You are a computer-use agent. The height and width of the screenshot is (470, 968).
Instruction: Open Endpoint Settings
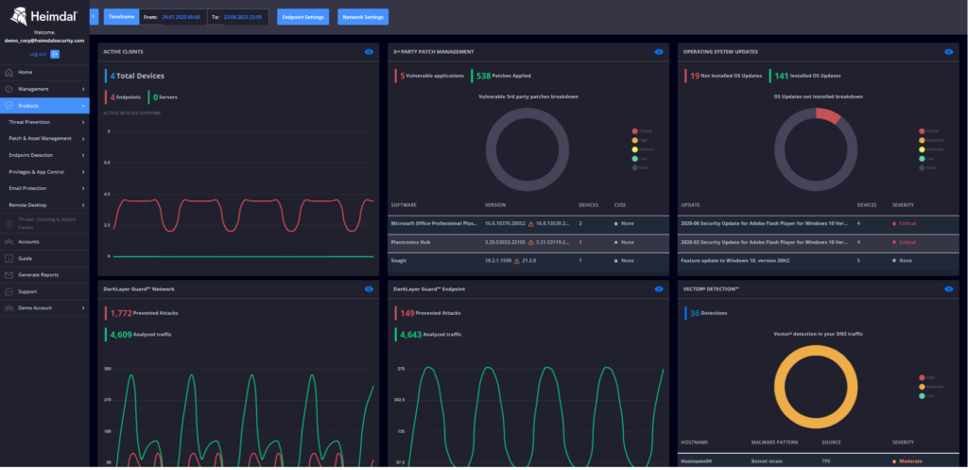click(x=303, y=17)
